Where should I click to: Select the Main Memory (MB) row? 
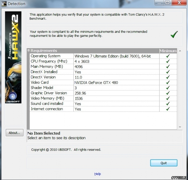click(x=103, y=67)
